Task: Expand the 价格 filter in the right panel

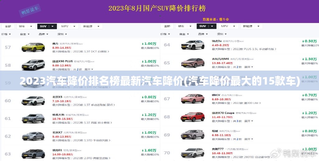Action: 165,34
